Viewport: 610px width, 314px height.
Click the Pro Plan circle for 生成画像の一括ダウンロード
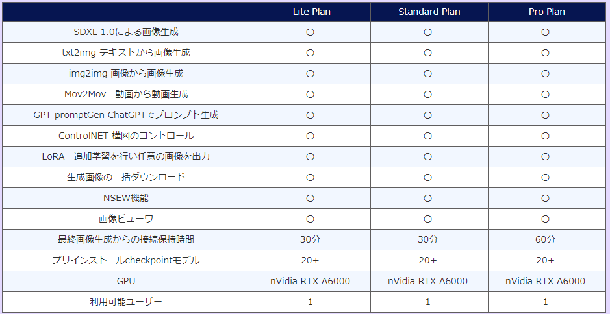(x=546, y=177)
